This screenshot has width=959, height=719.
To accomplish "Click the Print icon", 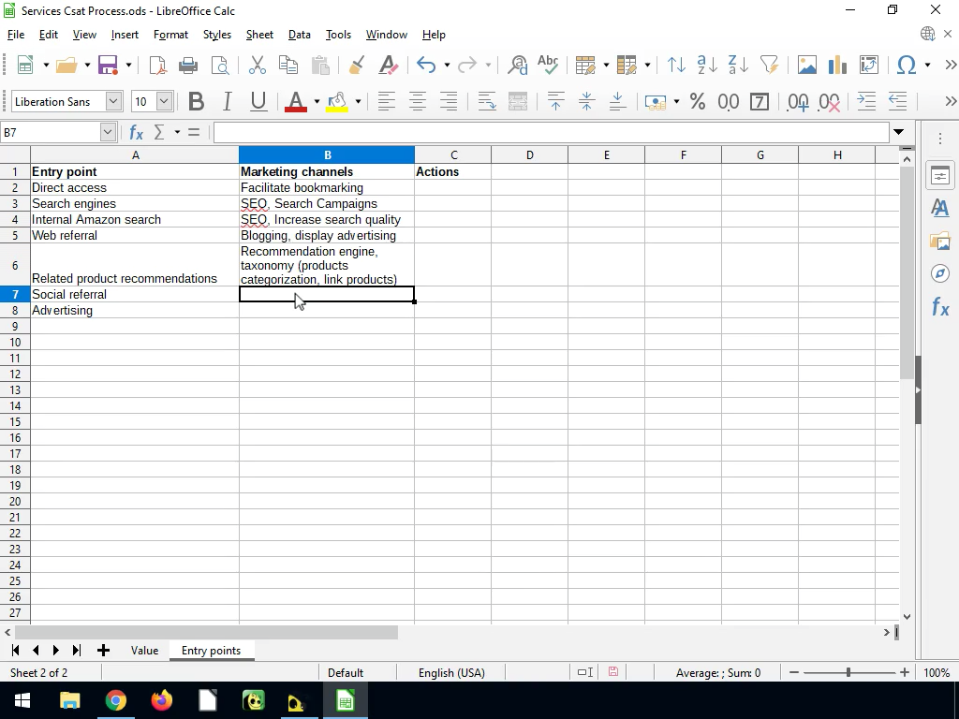I will click(187, 65).
